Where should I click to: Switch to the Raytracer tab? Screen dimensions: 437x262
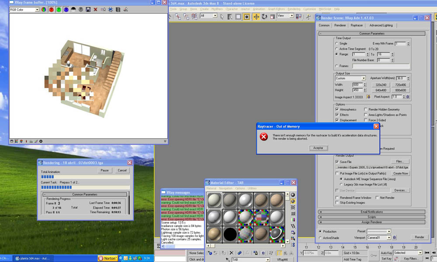click(x=357, y=25)
